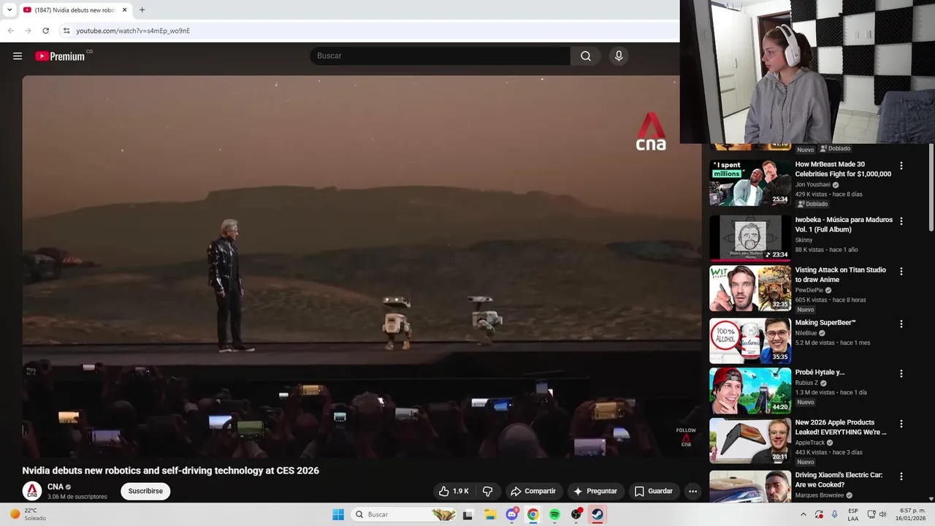Click channel name Jon Youshaei

tap(813, 185)
